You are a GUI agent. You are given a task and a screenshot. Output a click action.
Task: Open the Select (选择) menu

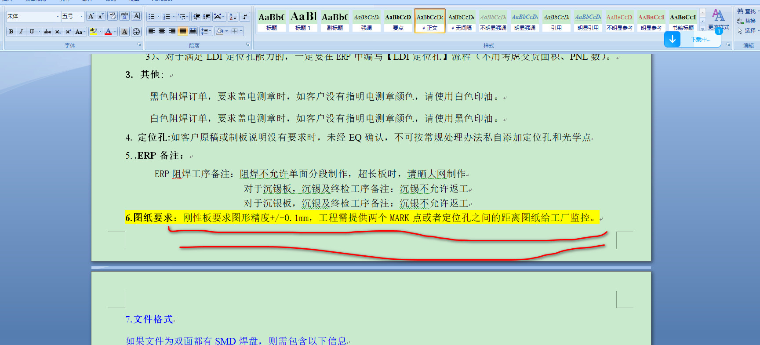coord(748,31)
